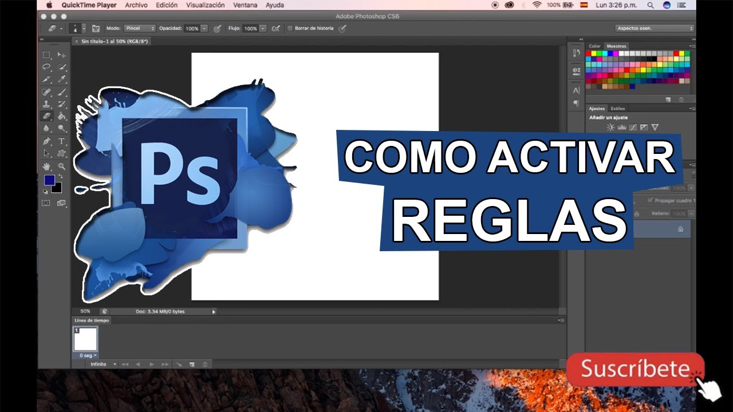Toggle airbrush mode button
733x412 pixels.
tap(275, 28)
